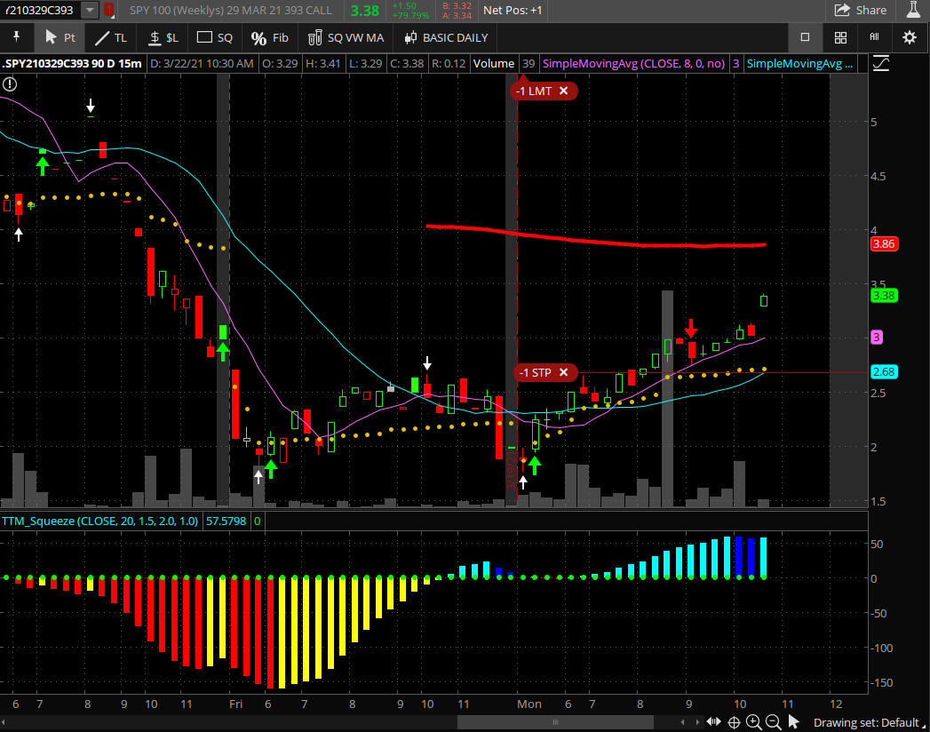Toggle the single chart maximize square
Image resolution: width=930 pixels, height=732 pixels.
(805, 37)
